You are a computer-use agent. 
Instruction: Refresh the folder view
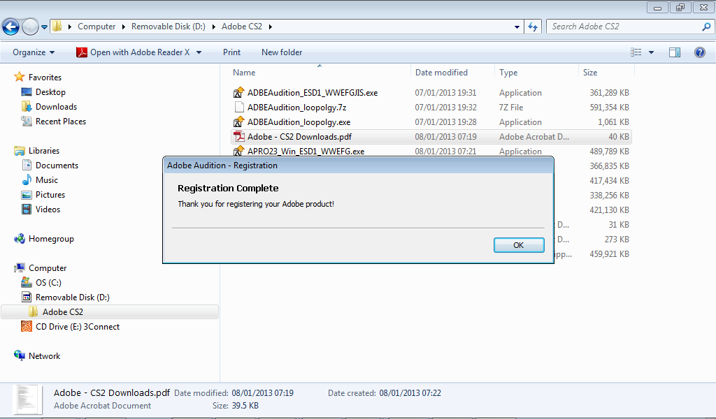(532, 27)
